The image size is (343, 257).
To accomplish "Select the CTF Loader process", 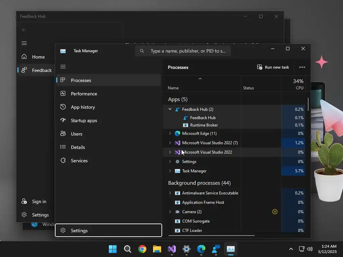I will (x=234, y=230).
